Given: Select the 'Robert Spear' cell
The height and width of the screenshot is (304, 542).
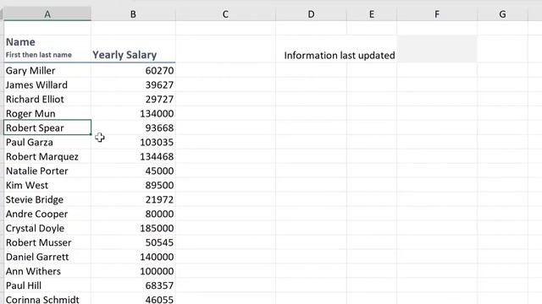Looking at the screenshot, I should [x=47, y=128].
